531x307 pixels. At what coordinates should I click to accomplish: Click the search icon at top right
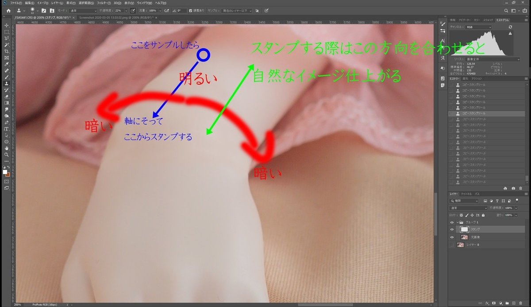(507, 10)
